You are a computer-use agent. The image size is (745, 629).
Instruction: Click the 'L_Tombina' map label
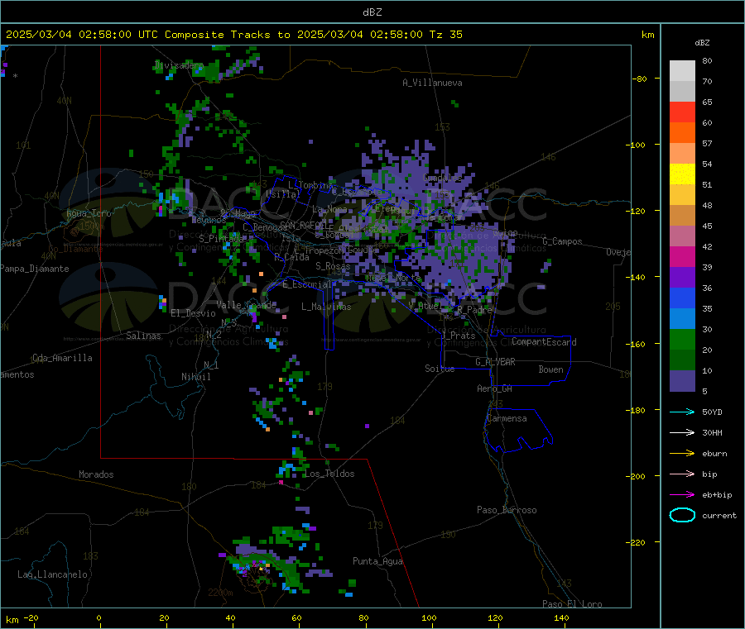coord(310,185)
